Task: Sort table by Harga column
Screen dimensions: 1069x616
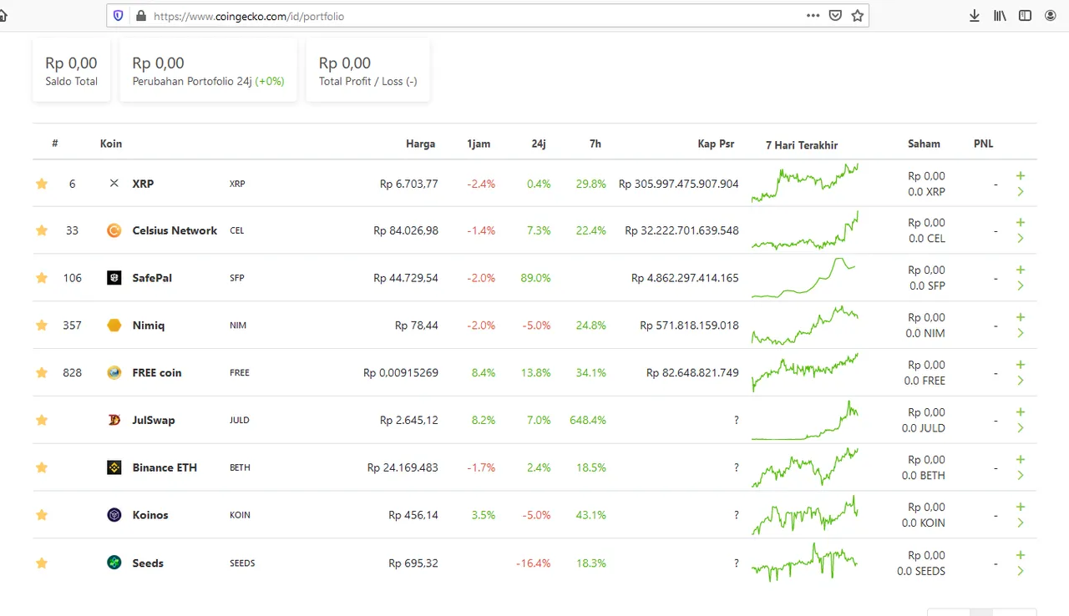Action: (x=420, y=144)
